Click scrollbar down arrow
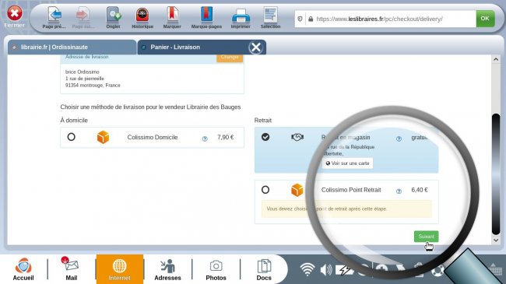 coord(496,240)
